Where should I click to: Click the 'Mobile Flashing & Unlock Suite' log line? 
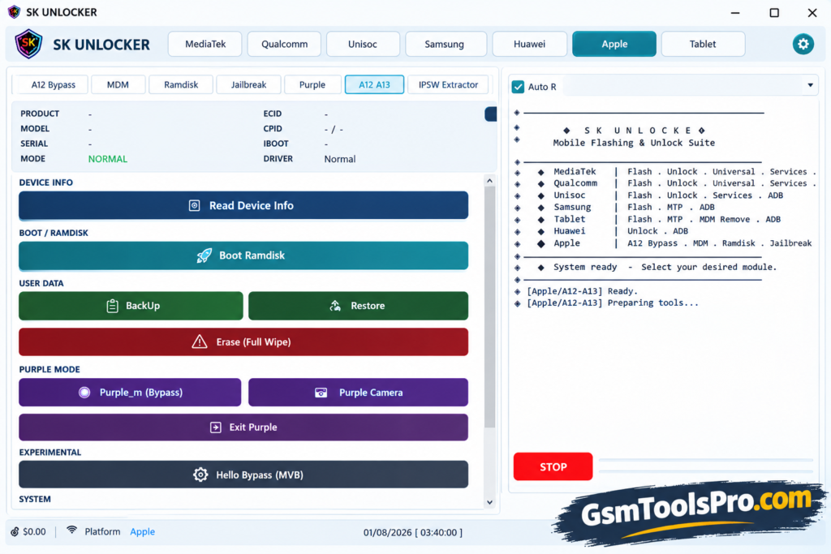pos(634,143)
